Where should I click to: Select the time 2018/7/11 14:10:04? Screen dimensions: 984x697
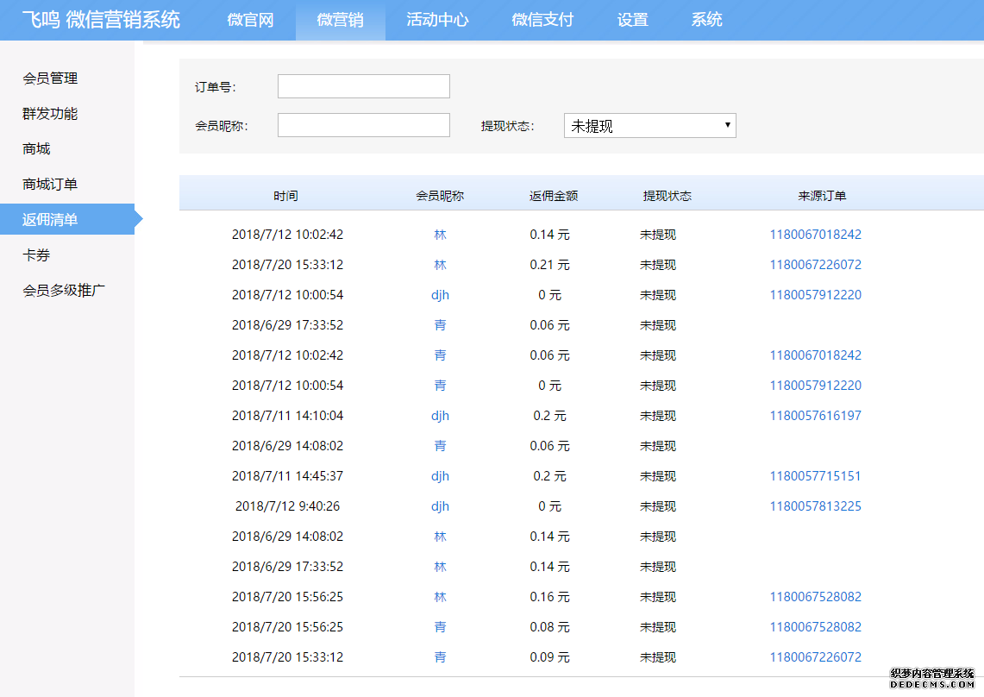coord(287,416)
